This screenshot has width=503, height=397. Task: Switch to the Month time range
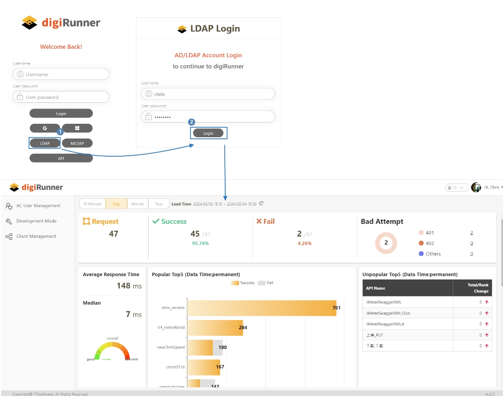coord(138,204)
